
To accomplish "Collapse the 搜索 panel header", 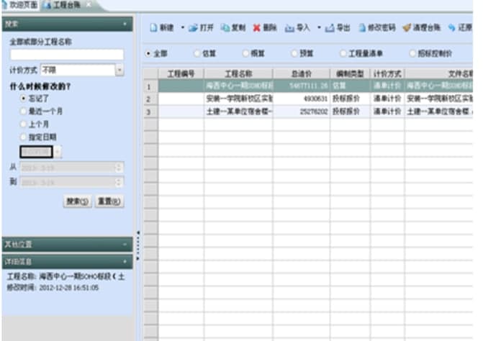I will pos(125,24).
